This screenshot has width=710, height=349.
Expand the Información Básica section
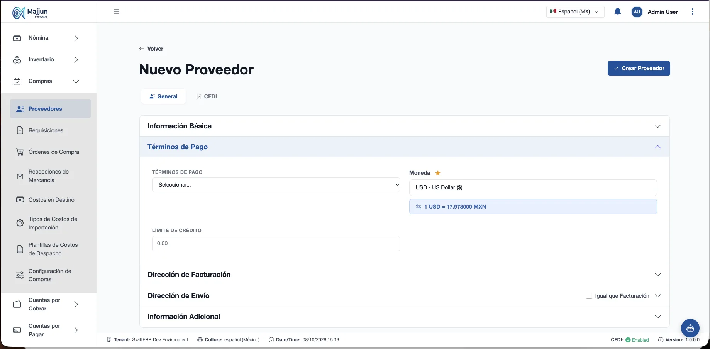point(404,126)
